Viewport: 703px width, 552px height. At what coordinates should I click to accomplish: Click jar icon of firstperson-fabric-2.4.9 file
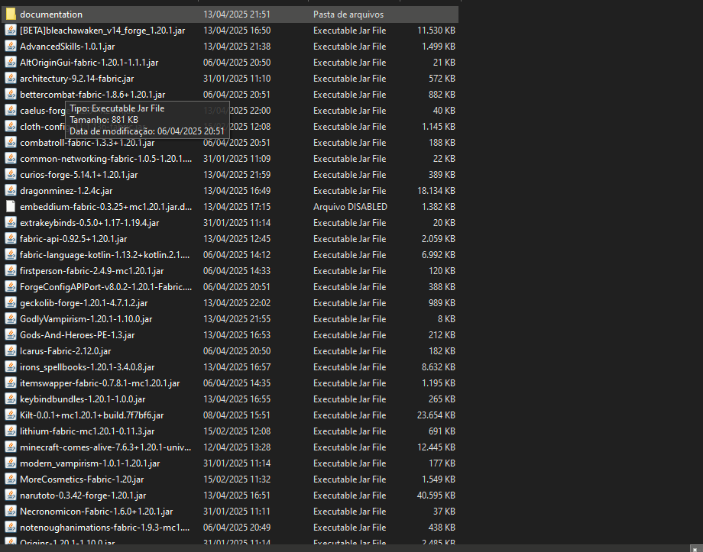[x=11, y=271]
